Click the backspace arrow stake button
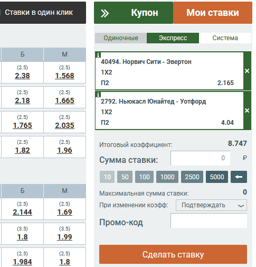Viewport: 256px width, 267px height. 239,177
